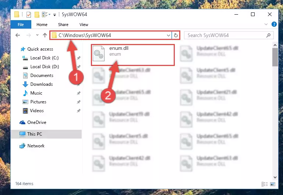Image resolution: width=283 pixels, height=195 pixels.
Task: Select Quick access in navigation pane
Action: point(40,49)
